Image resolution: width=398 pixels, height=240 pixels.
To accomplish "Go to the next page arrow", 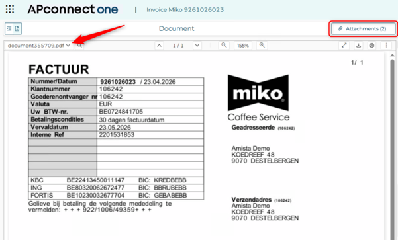I will [x=197, y=46].
